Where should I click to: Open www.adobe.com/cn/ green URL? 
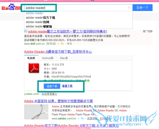64,119
